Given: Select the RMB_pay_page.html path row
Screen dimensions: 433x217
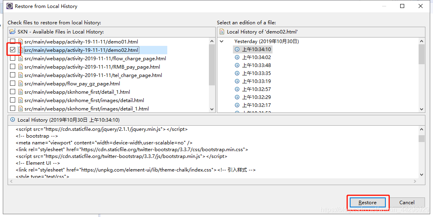Looking at the screenshot, I should [x=92, y=67].
